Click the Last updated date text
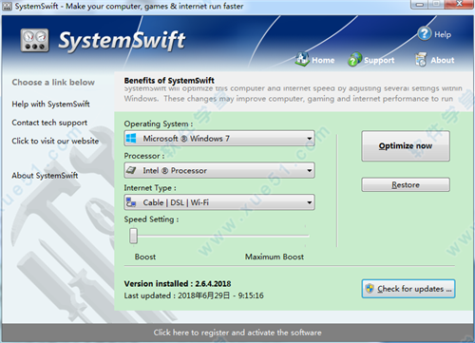 click(194, 295)
